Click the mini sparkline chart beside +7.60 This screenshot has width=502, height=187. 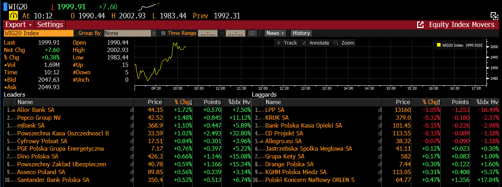(x=149, y=7)
